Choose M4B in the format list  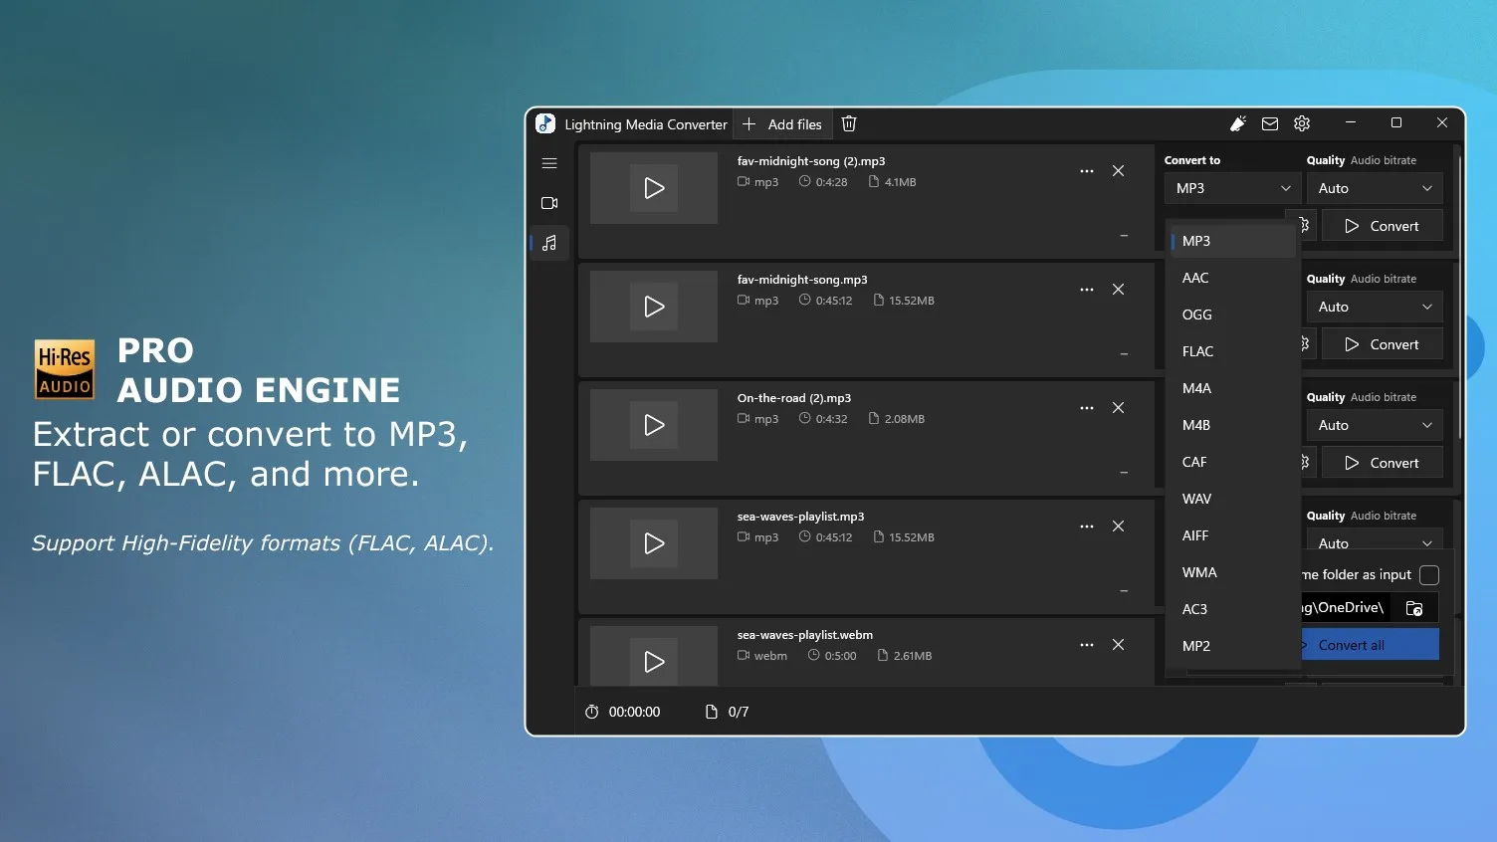click(1232, 425)
